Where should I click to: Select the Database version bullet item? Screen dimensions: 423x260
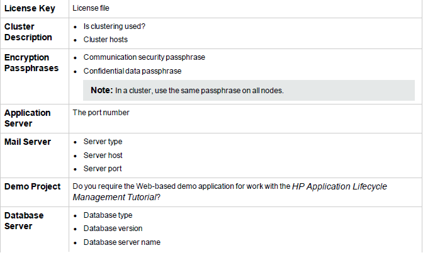tap(113, 229)
